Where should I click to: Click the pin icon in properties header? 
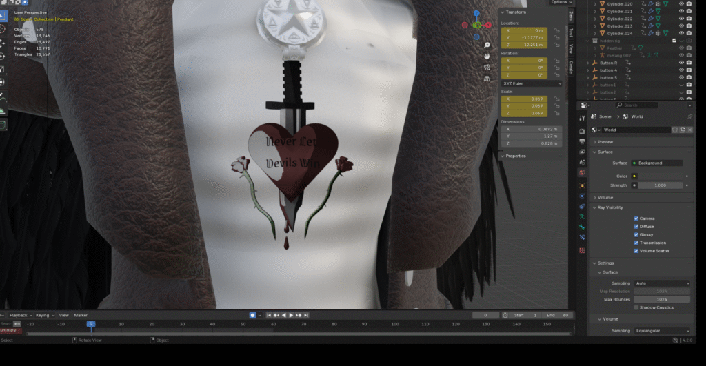[x=689, y=116]
